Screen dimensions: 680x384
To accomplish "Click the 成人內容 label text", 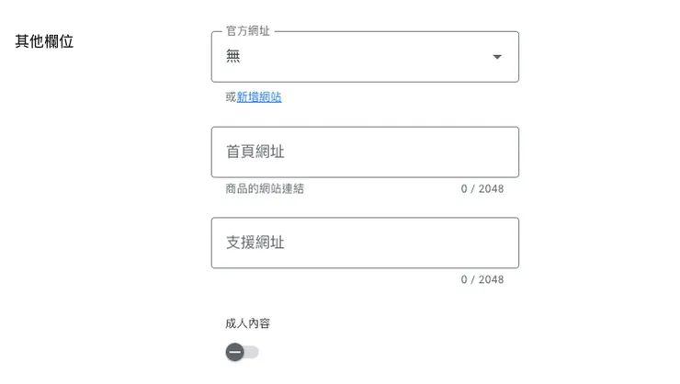I will (247, 323).
